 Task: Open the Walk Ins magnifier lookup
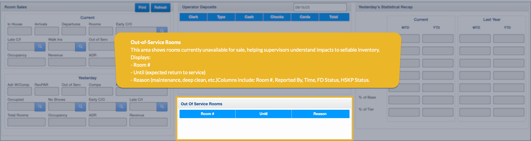pyautogui.click(x=80, y=47)
